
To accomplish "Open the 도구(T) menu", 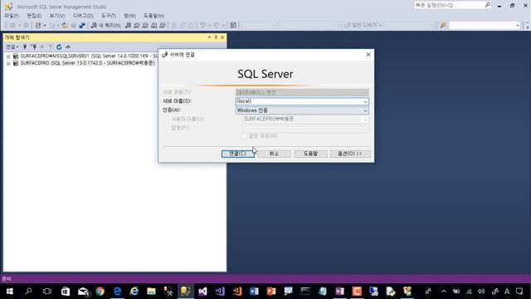I will coord(109,16).
